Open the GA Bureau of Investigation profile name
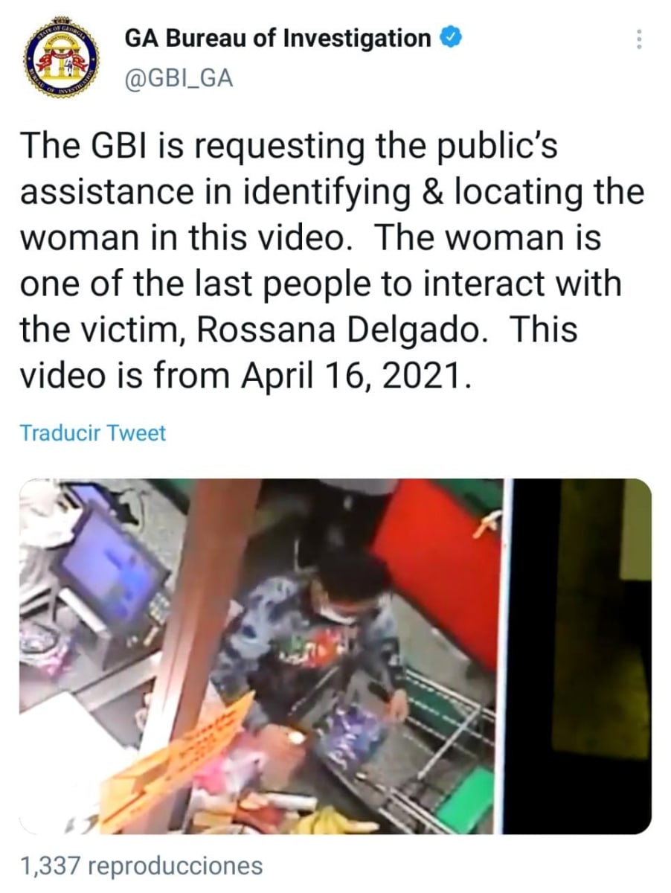The height and width of the screenshot is (893, 671). pyautogui.click(x=277, y=39)
